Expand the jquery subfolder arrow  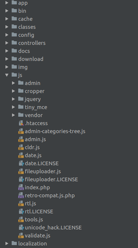pos(14,99)
